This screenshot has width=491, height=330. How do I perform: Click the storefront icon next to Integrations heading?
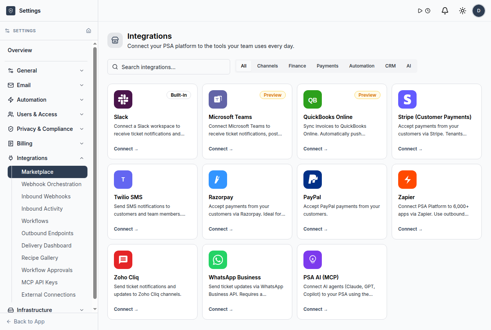[x=115, y=40]
